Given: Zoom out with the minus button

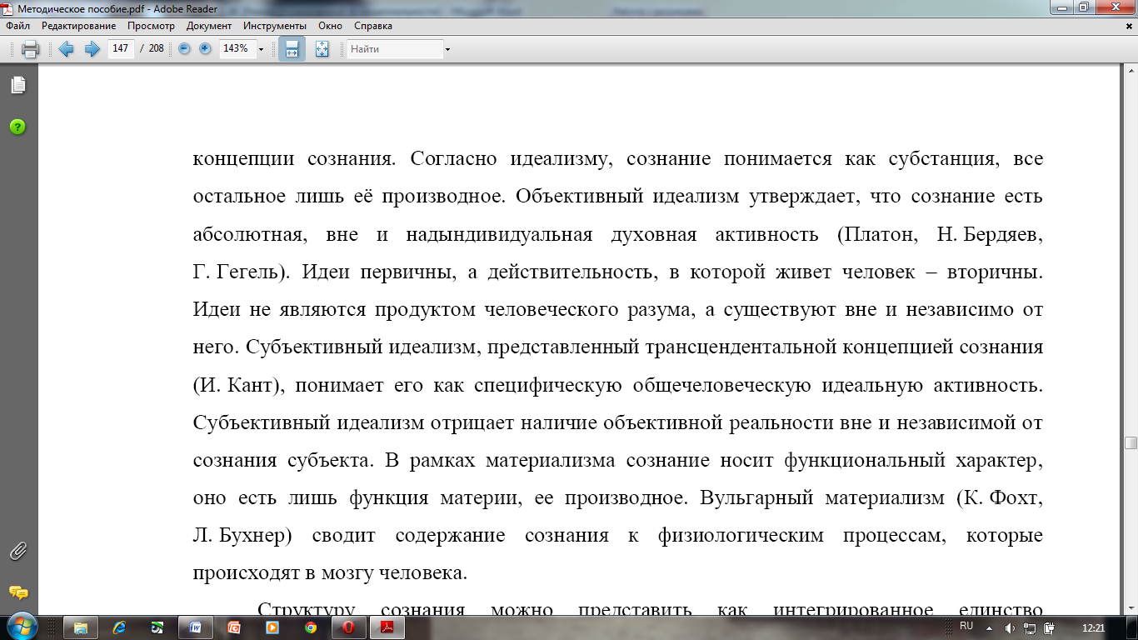Looking at the screenshot, I should 185,49.
